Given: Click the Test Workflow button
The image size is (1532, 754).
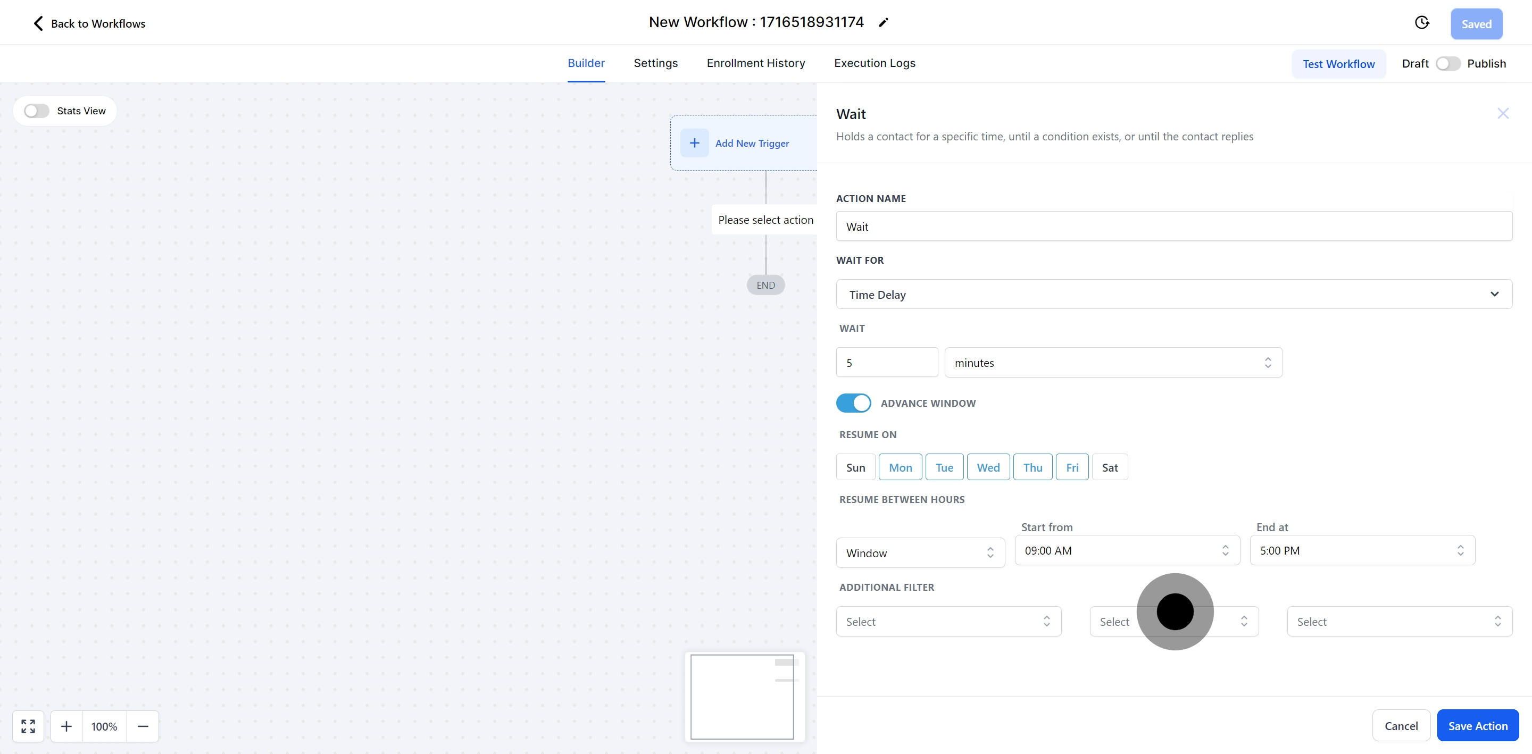Looking at the screenshot, I should coord(1338,64).
